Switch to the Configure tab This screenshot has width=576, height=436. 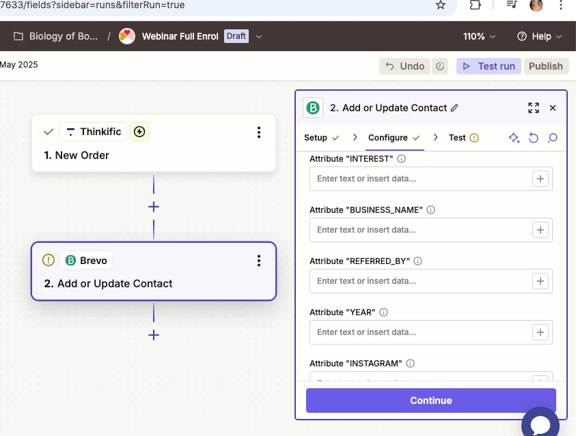click(394, 138)
